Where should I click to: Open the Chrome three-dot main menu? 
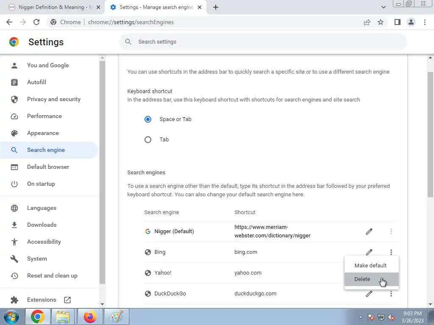[425, 22]
